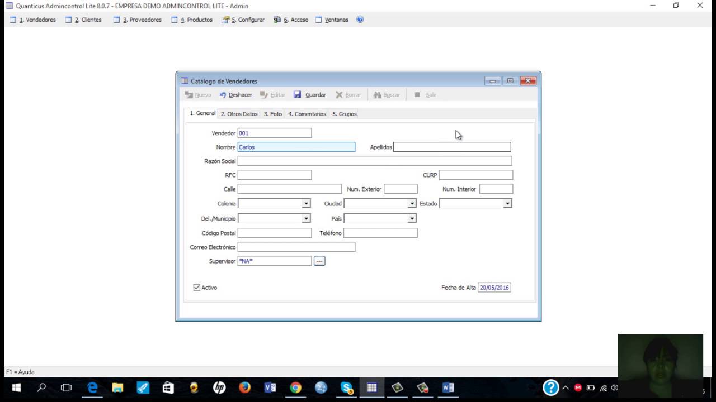This screenshot has width=716, height=402.
Task: Click the RFC input field
Action: pos(275,175)
